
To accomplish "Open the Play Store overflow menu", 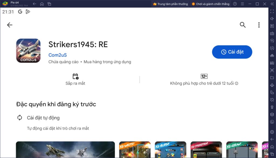I will click(x=259, y=25).
